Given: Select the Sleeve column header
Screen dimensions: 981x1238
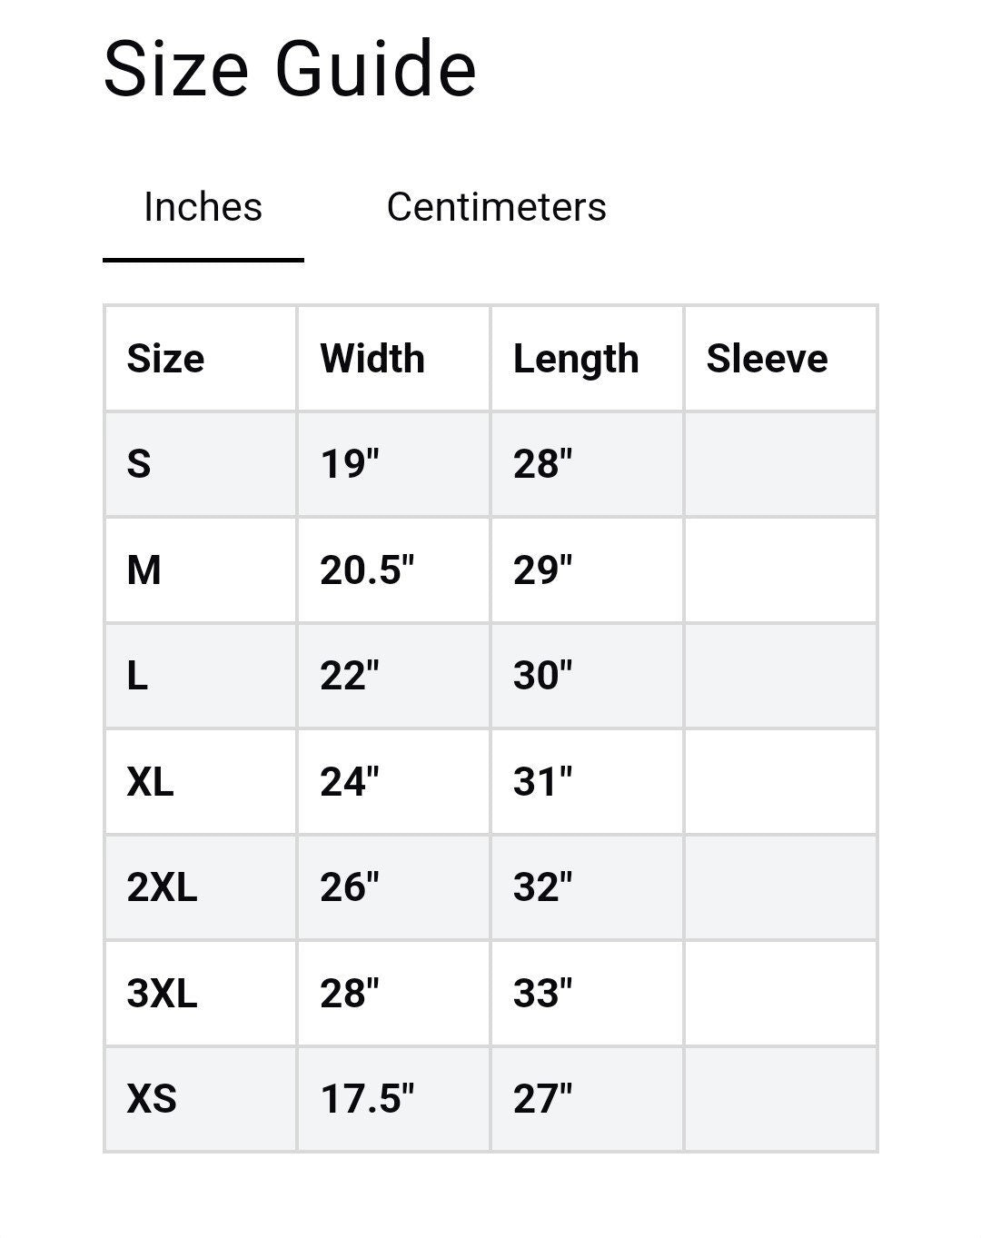Looking at the screenshot, I should (767, 359).
